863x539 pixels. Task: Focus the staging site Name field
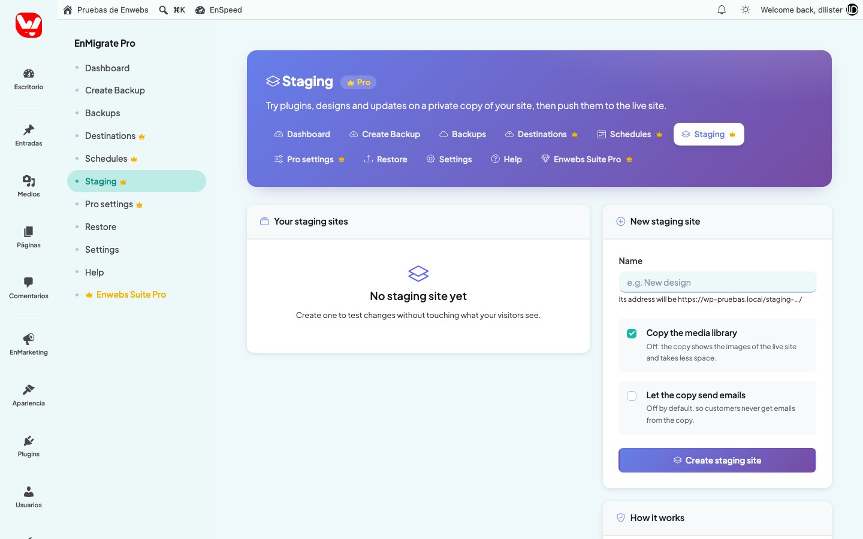717,283
